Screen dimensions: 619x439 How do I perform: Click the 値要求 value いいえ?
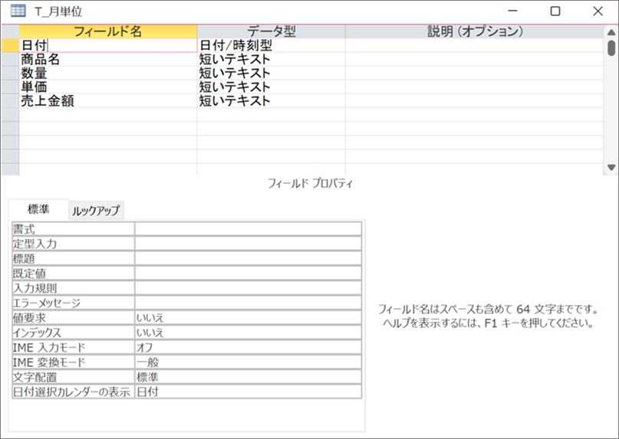click(x=249, y=317)
